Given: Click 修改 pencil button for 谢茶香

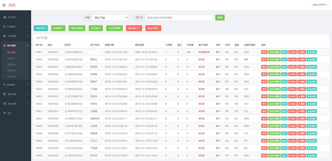Looking at the screenshot, I should [292, 133].
